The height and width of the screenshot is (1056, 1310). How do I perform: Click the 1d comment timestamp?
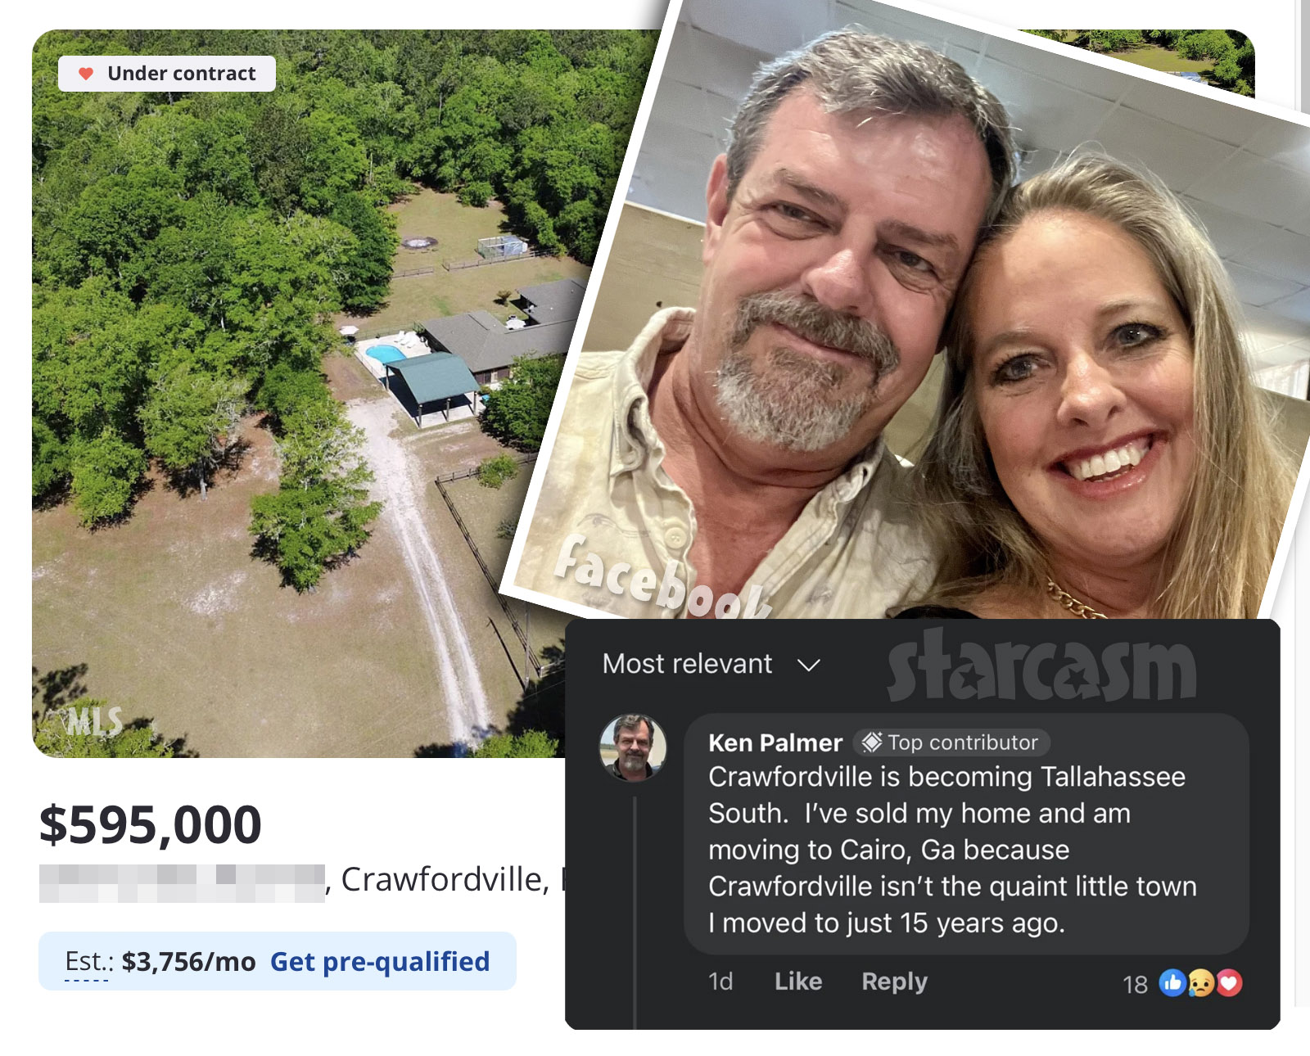tap(720, 981)
